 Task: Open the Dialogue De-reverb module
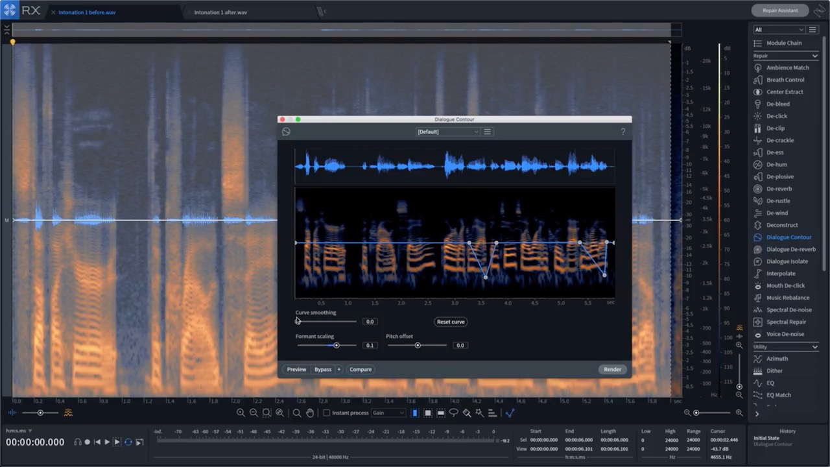[790, 249]
